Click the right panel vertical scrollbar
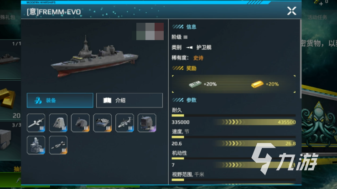This screenshot has height=189, width=337. (301, 59)
